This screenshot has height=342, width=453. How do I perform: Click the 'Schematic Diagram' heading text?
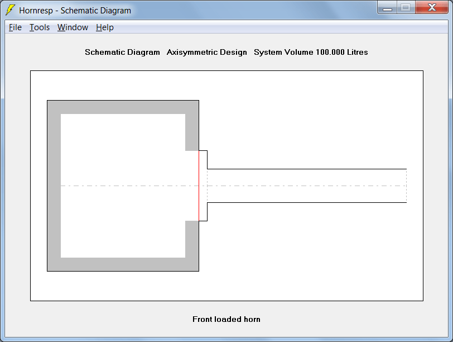pyautogui.click(x=122, y=52)
